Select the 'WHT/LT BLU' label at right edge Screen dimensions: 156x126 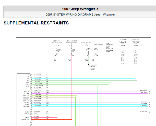143,91
